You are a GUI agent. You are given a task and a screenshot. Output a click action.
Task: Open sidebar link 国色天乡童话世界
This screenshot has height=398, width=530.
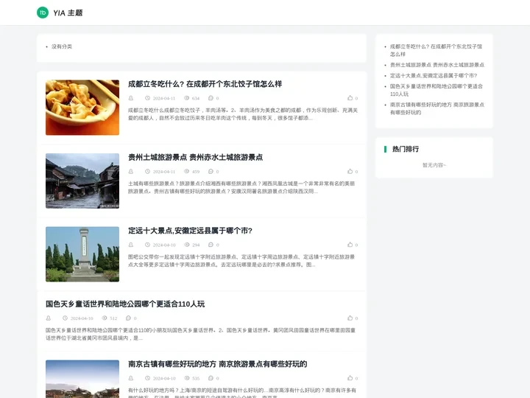437,90
